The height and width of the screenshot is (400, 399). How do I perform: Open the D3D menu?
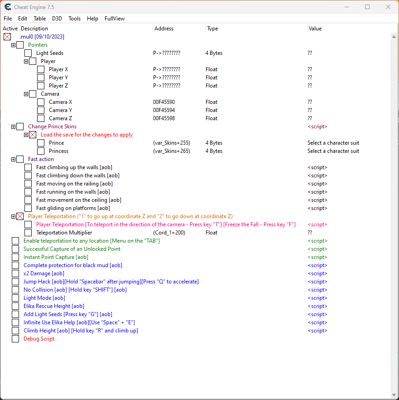pos(57,19)
